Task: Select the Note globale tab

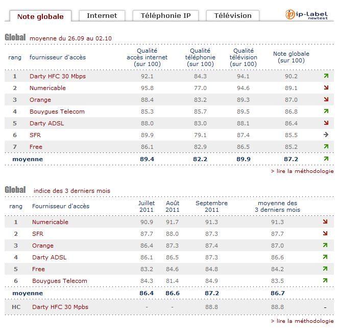Action: coord(40,16)
